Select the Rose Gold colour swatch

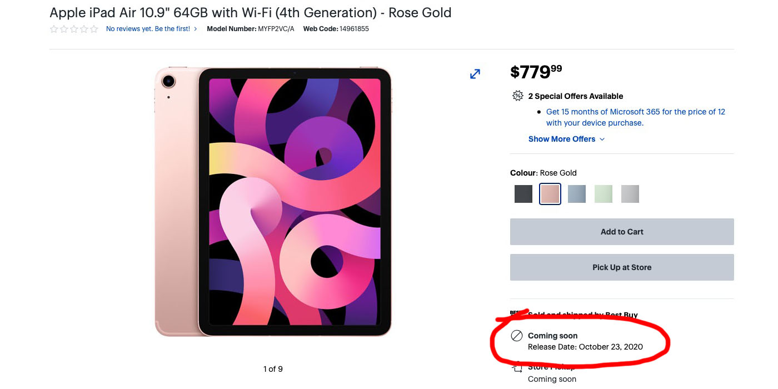click(x=550, y=194)
